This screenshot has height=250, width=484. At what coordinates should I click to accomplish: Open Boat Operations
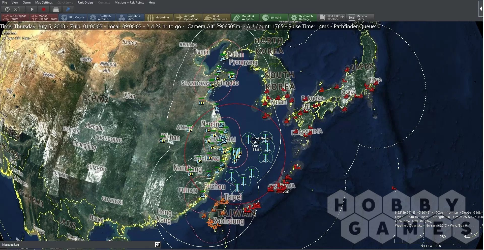coord(217,17)
